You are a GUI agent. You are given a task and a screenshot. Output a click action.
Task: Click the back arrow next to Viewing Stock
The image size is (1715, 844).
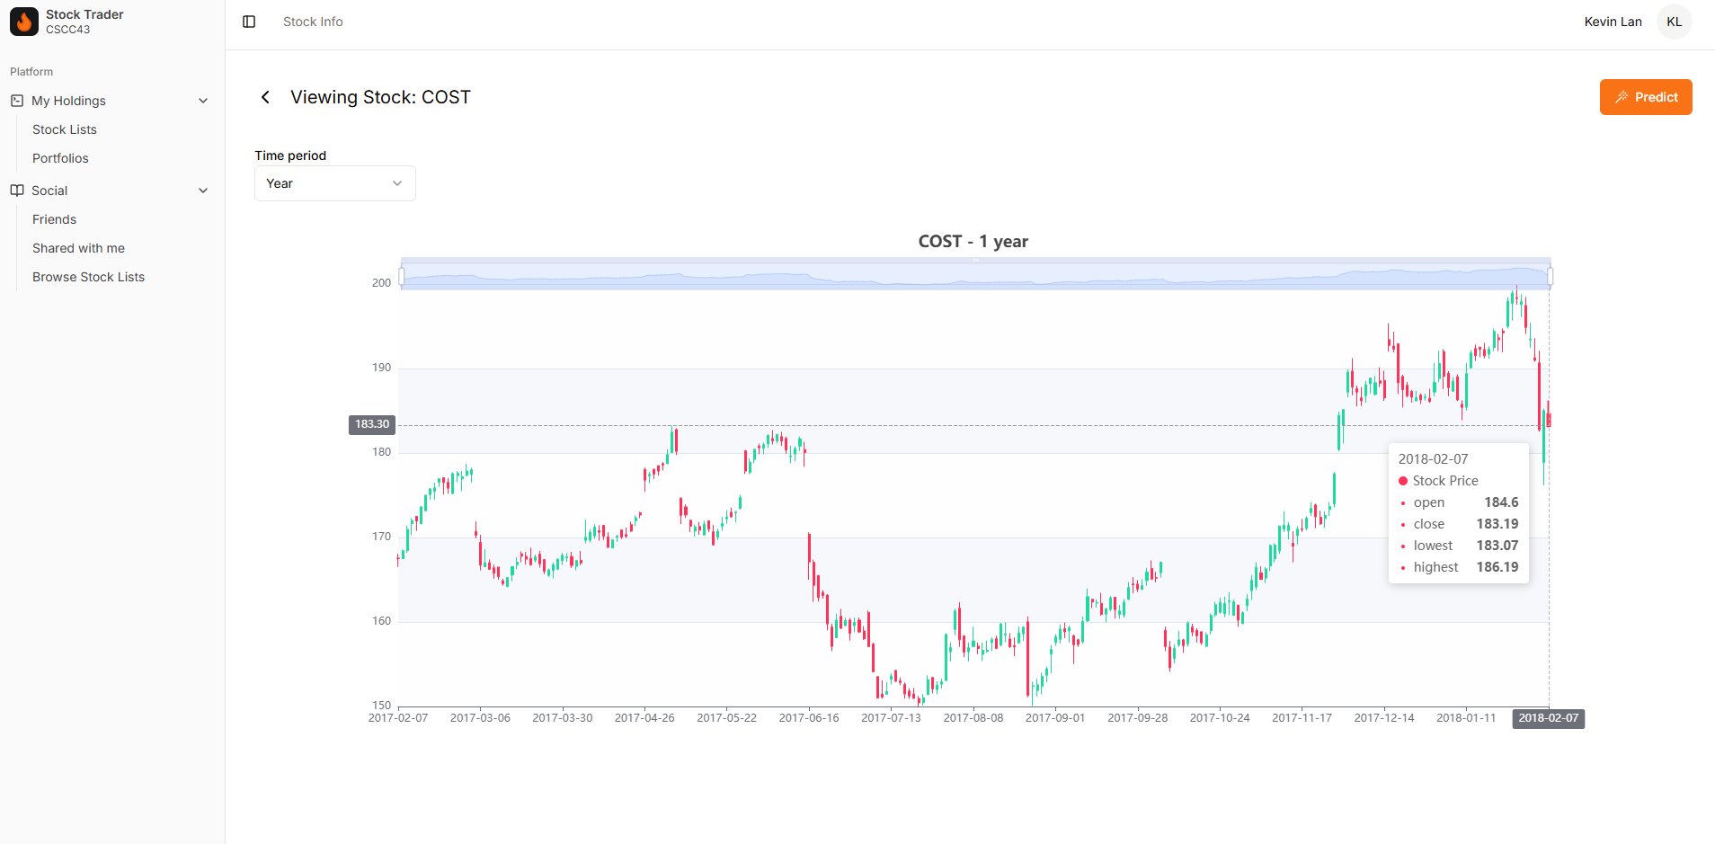coord(265,96)
